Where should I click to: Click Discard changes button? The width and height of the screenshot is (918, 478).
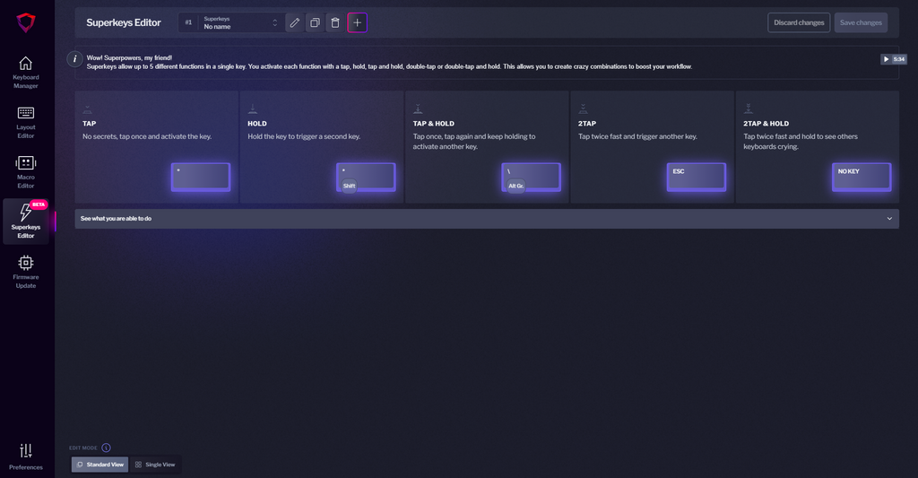[x=799, y=22]
